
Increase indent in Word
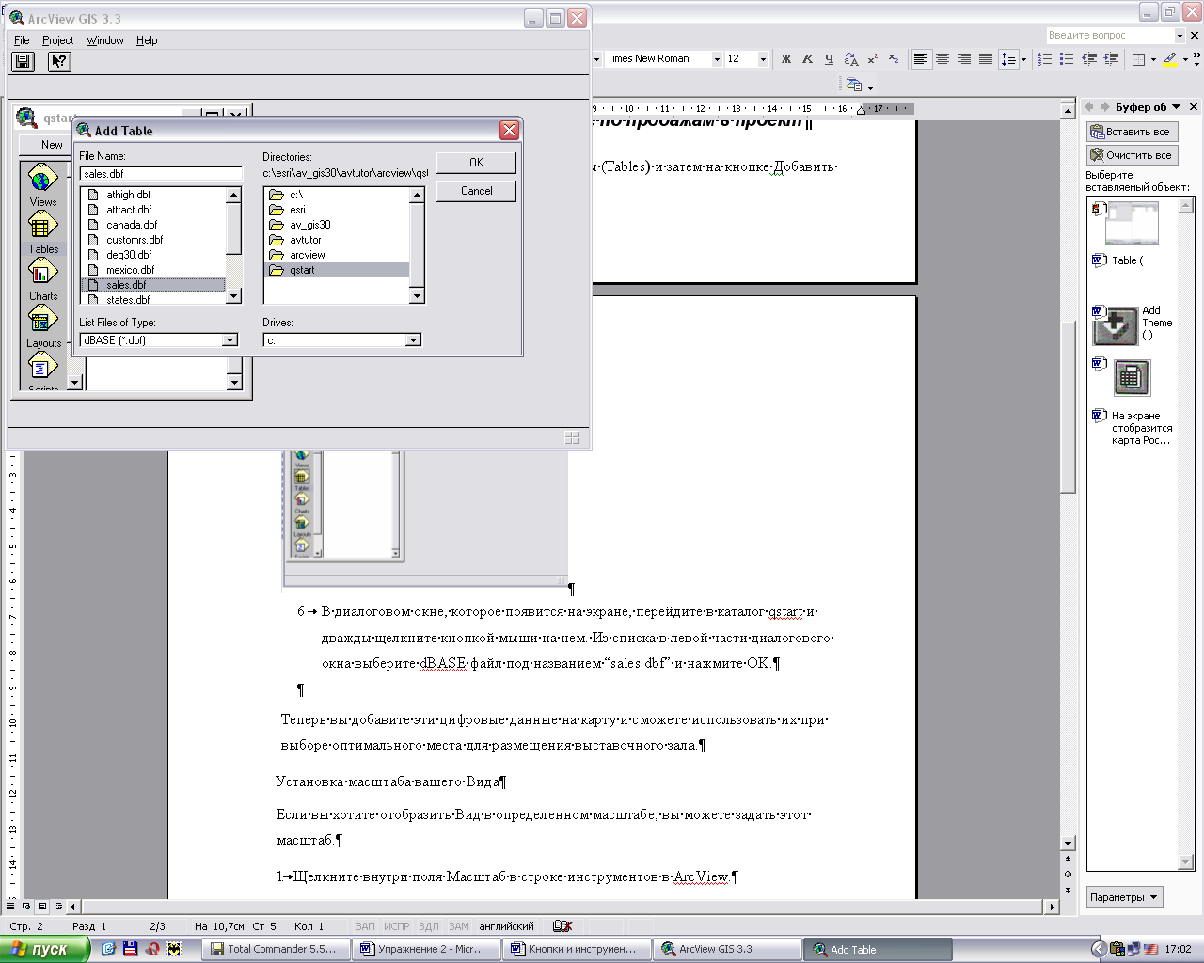coord(1111,58)
